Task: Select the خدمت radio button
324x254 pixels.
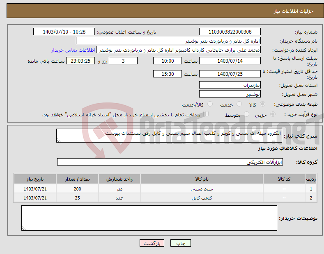Action: 239,104
